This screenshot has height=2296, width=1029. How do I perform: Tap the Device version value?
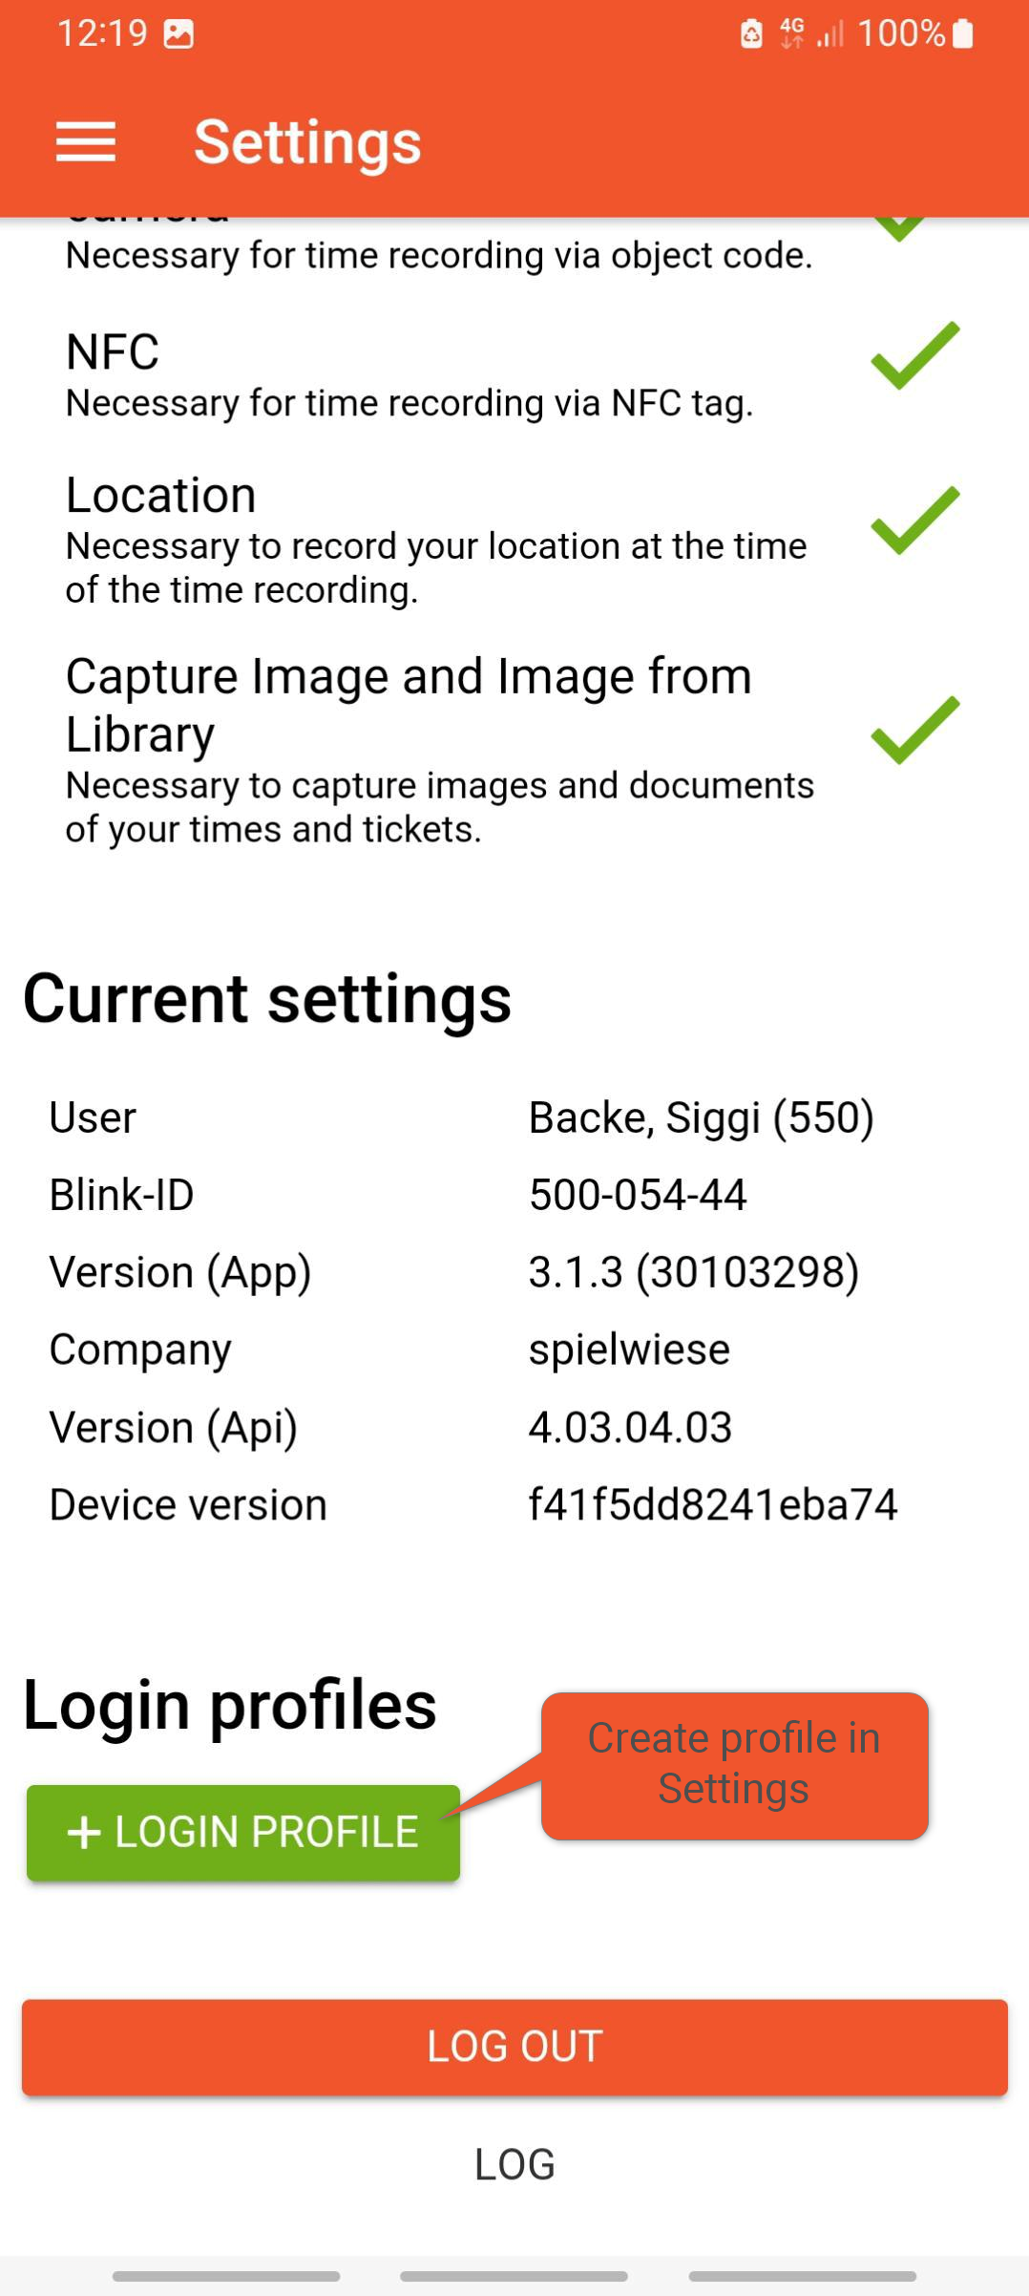tap(713, 1504)
